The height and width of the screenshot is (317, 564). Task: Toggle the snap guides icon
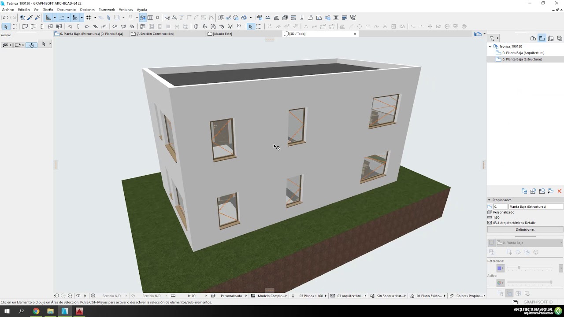[62, 18]
